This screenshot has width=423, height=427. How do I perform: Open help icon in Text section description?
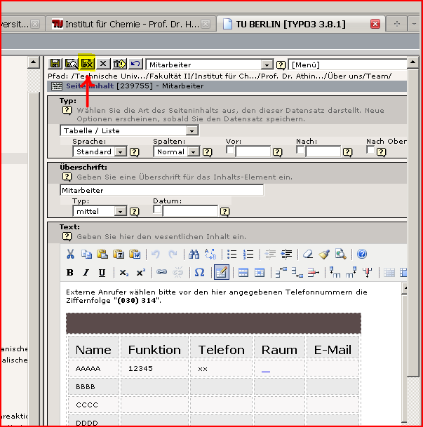(67, 236)
